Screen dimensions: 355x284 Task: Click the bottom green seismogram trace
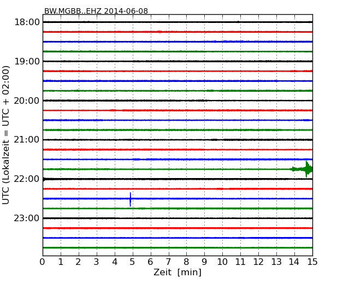coord(177,247)
